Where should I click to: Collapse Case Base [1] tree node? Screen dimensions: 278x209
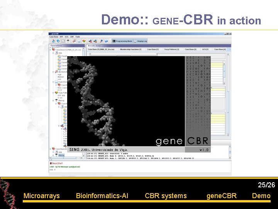point(51,50)
